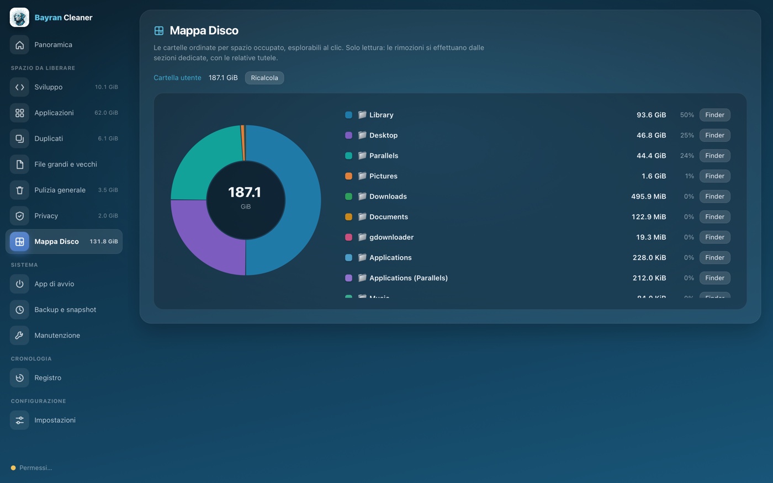Screen dimensions: 773x483
Task: Select the Documents folder row name
Action: point(389,217)
